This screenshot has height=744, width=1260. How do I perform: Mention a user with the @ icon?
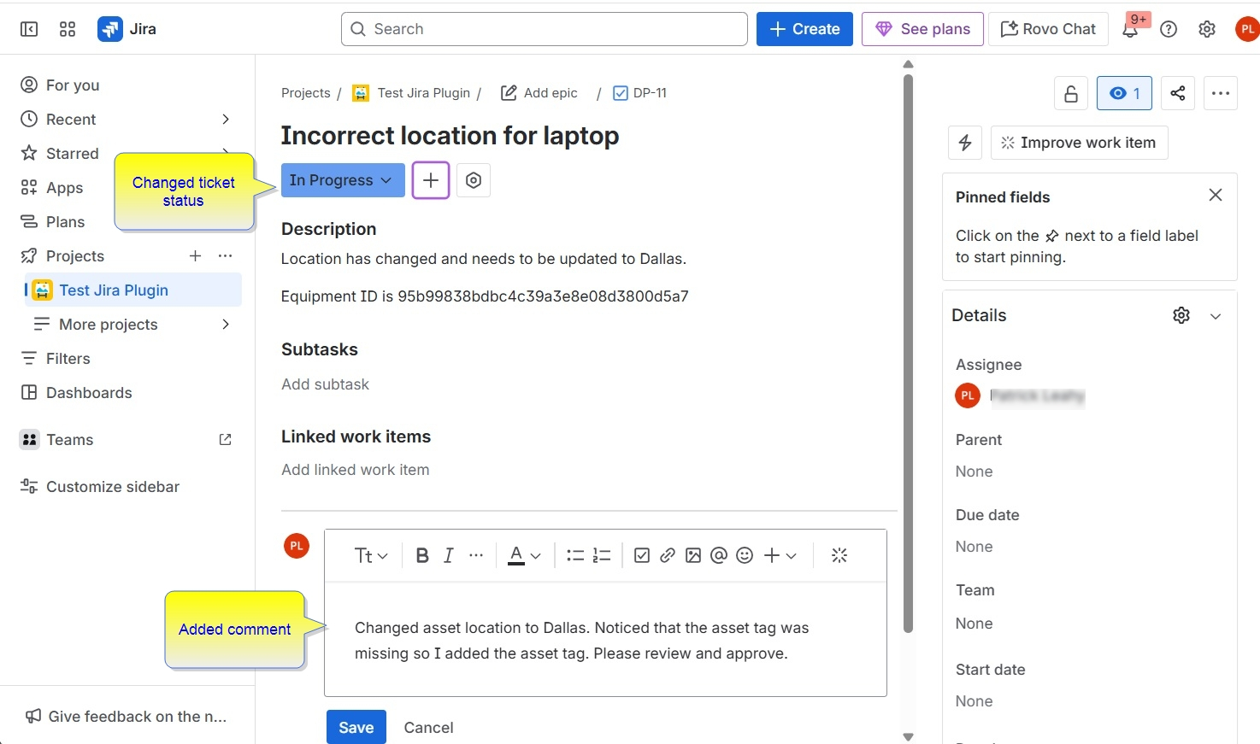coord(718,555)
